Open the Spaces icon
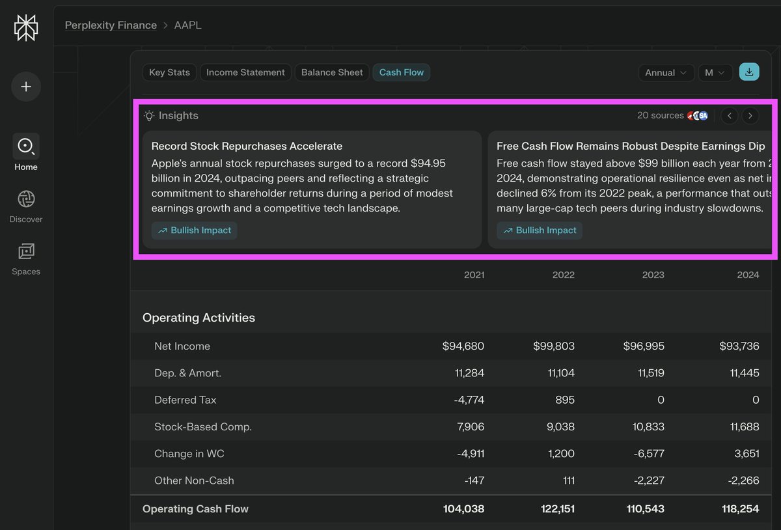781x530 pixels. (26, 251)
